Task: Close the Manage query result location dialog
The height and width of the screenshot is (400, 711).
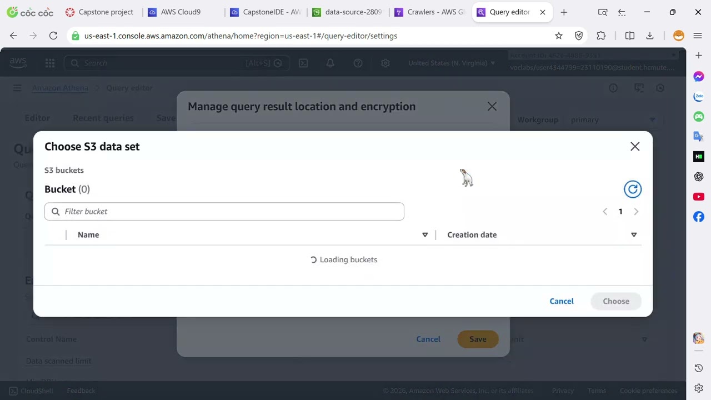Action: coord(492,107)
